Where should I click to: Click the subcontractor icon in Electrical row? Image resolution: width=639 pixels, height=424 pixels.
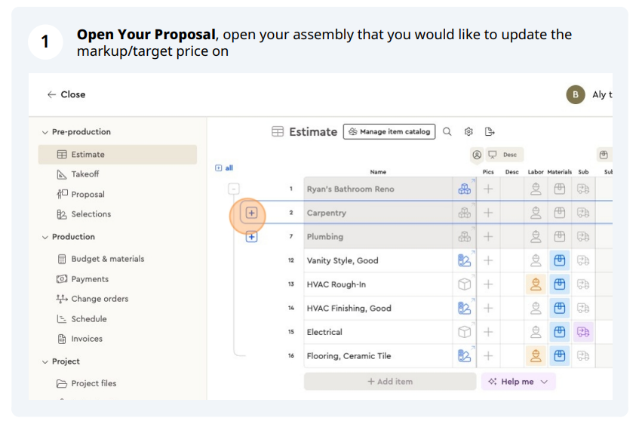tap(582, 332)
